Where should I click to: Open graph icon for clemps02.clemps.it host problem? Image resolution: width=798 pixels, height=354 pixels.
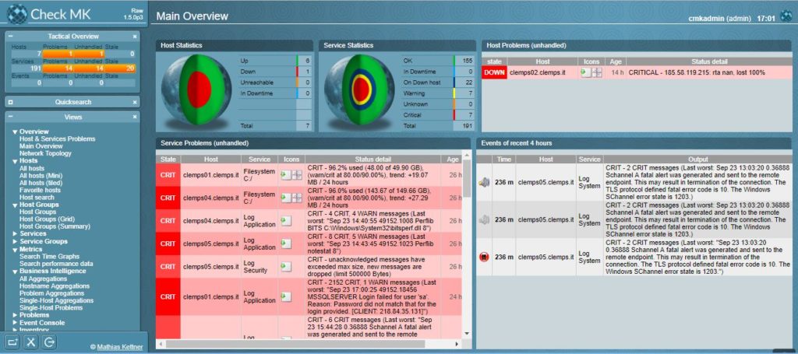pyautogui.click(x=597, y=72)
